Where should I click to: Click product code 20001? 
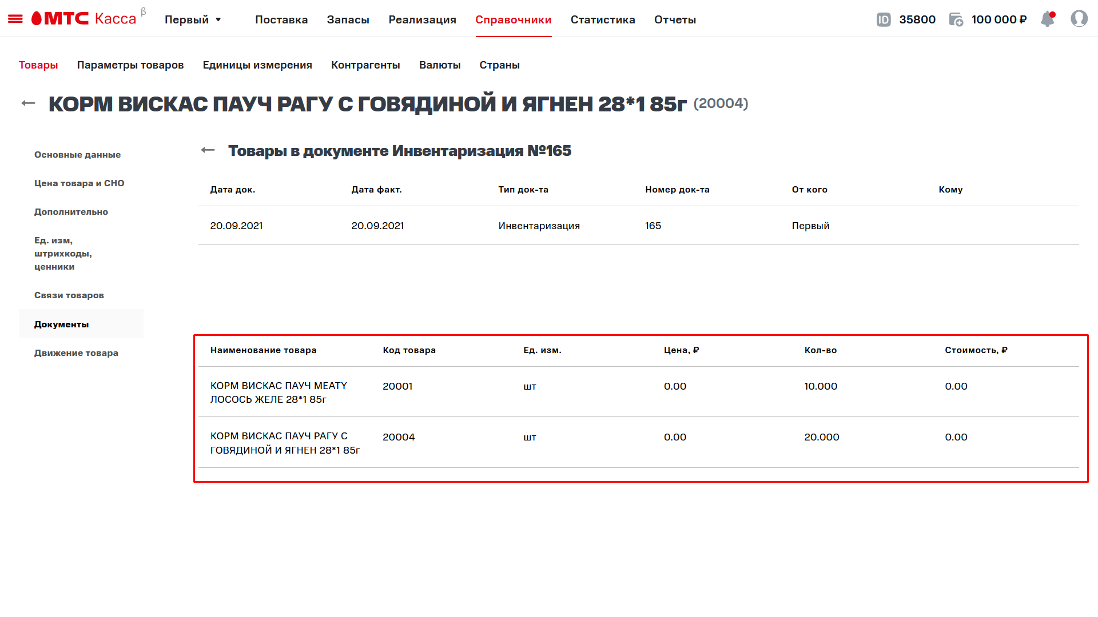[x=398, y=386]
